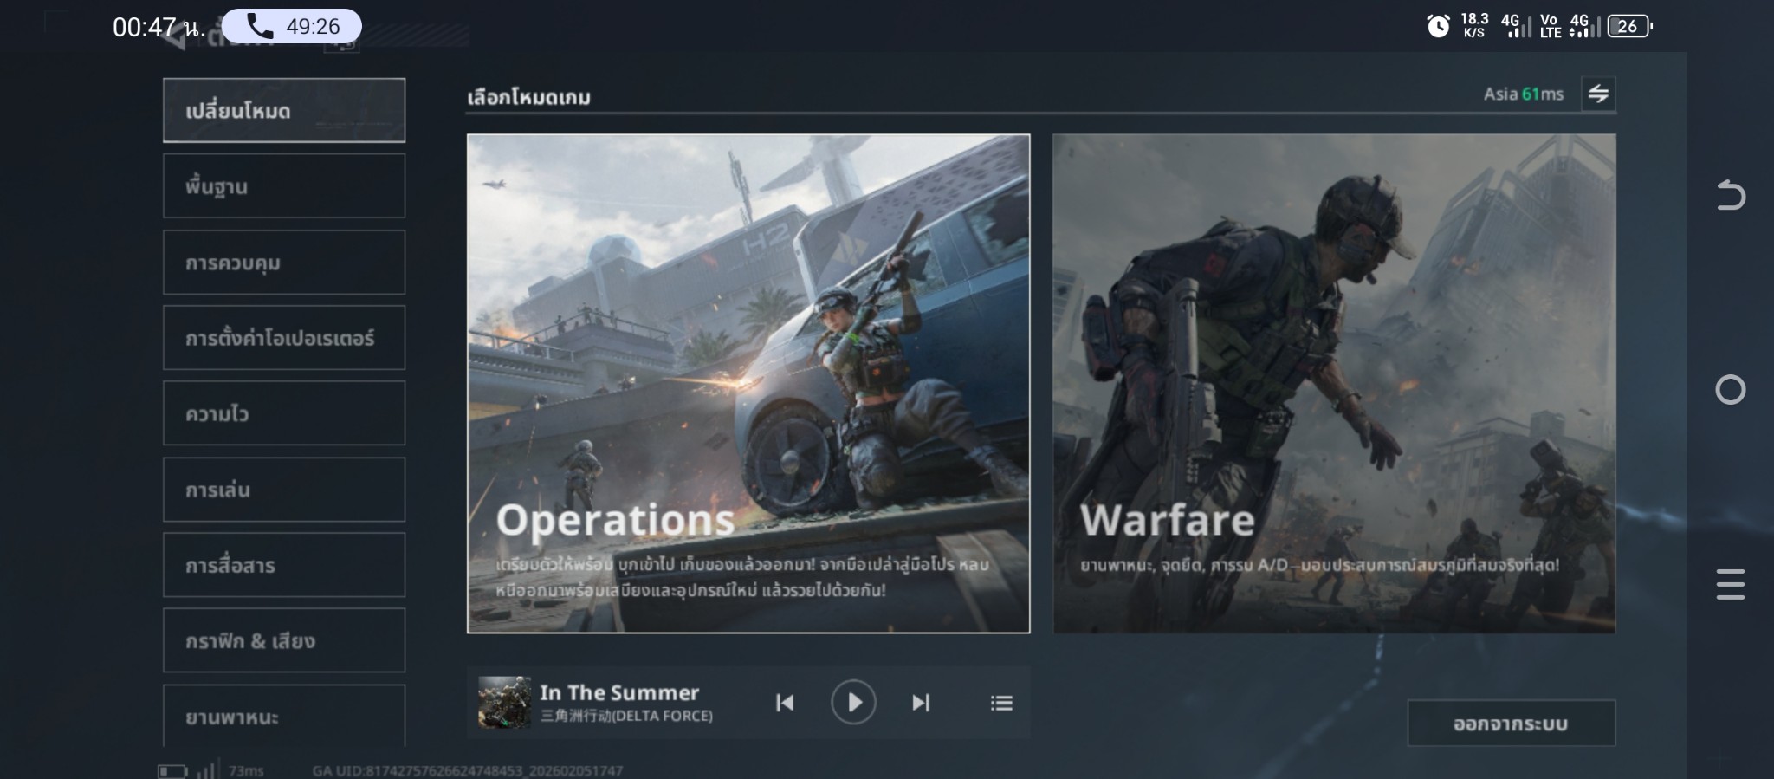Tap the ongoing call 49:26 pill
Viewport: 1774px width, 779px height.
[292, 27]
